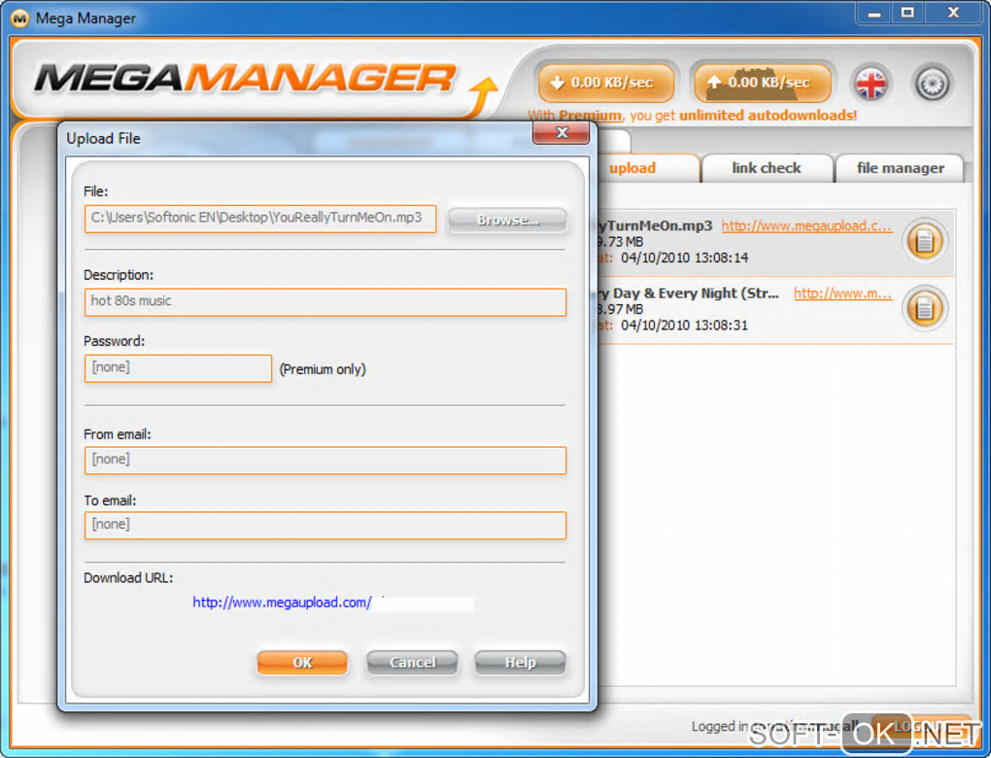Image resolution: width=991 pixels, height=758 pixels.
Task: Focus the To email field
Action: click(325, 526)
